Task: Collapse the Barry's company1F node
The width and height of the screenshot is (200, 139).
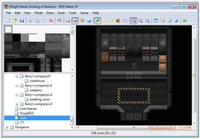Action: (17, 77)
